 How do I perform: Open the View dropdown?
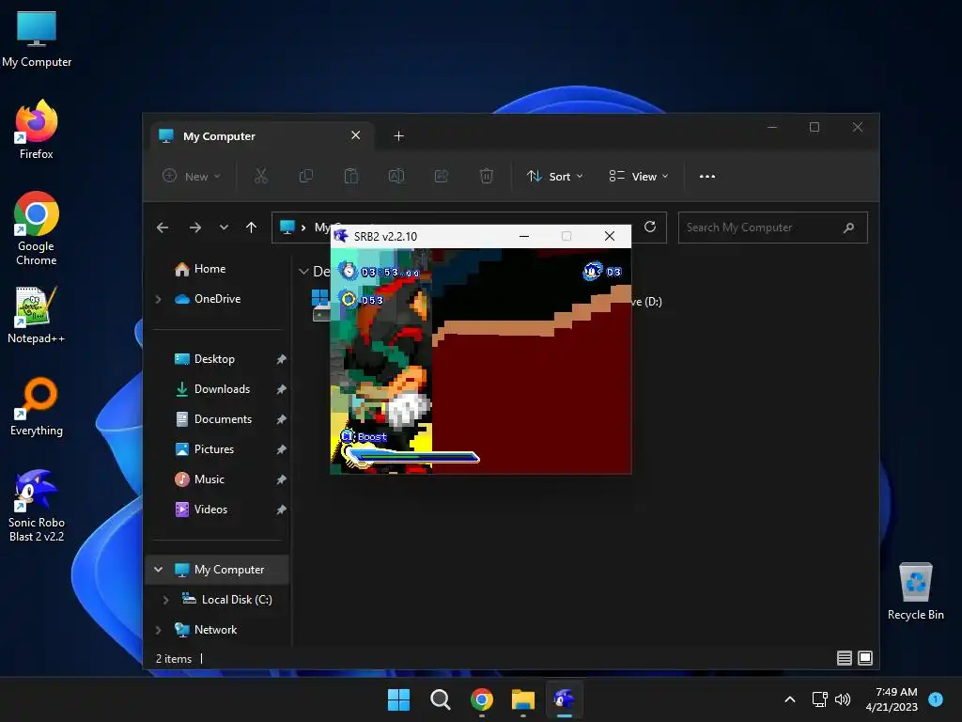639,176
